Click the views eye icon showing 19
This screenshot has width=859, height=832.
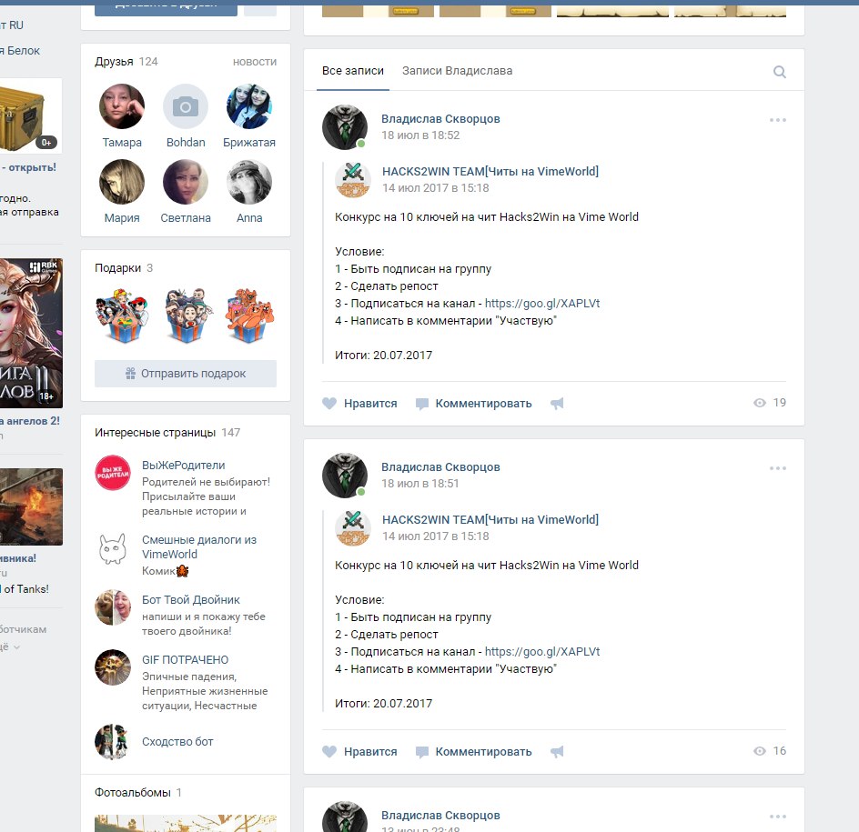[x=760, y=403]
